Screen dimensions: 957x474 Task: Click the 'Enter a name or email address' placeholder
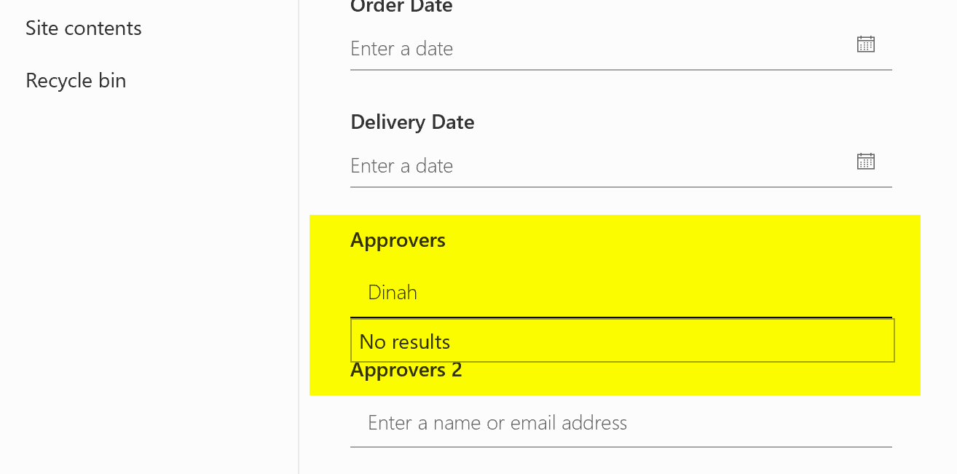497,423
